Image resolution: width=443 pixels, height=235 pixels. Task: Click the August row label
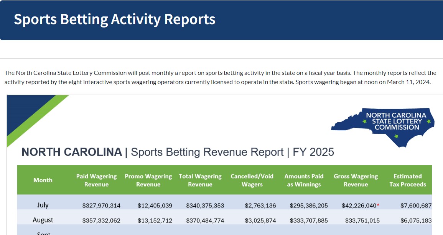(x=43, y=220)
